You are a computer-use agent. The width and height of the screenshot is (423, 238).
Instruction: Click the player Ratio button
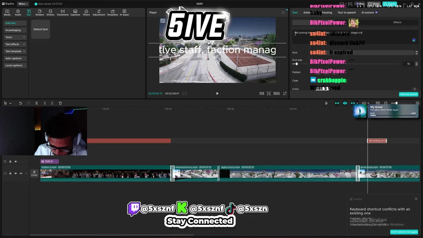(x=277, y=94)
